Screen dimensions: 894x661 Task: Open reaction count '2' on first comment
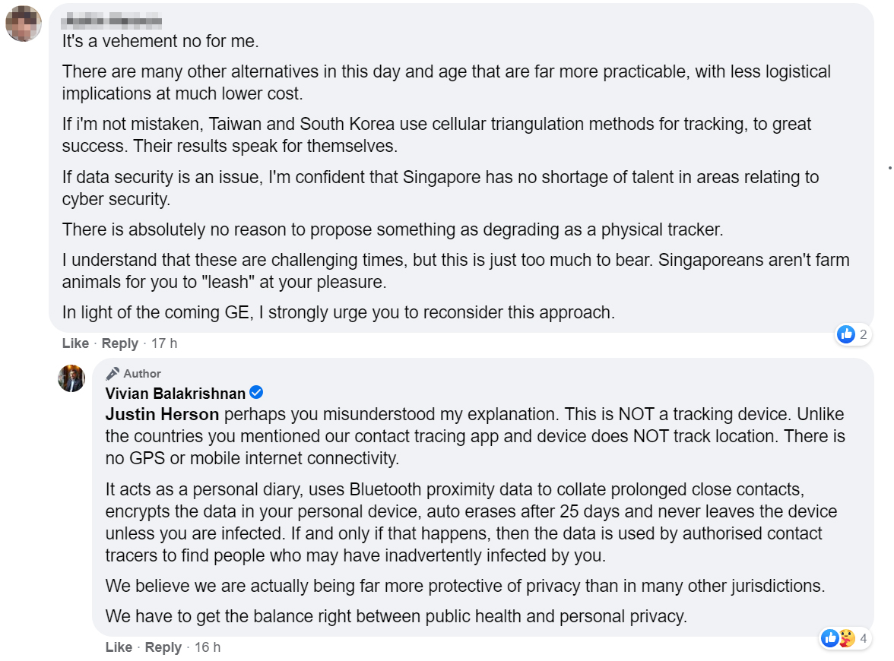[863, 334]
